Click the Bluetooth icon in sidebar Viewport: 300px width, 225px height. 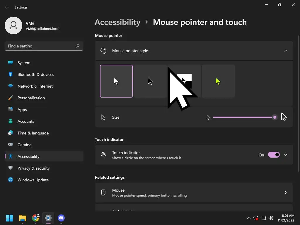click(x=11, y=74)
